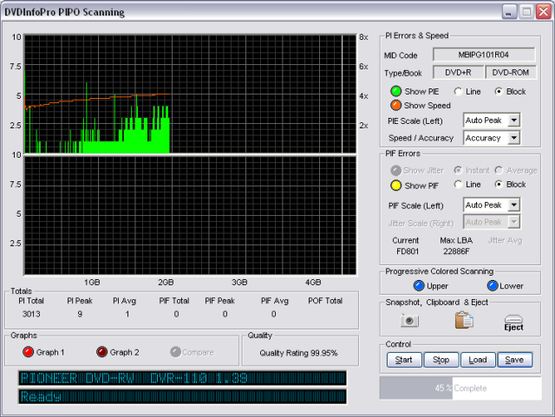Pick the blue Upper scanning color
Viewport: 555px width, 417px height.
[419, 286]
